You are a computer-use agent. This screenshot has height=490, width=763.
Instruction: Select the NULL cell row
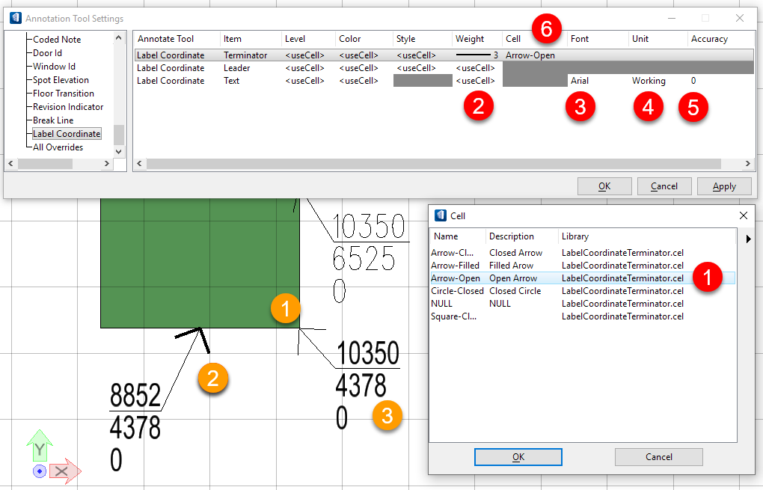(x=583, y=303)
